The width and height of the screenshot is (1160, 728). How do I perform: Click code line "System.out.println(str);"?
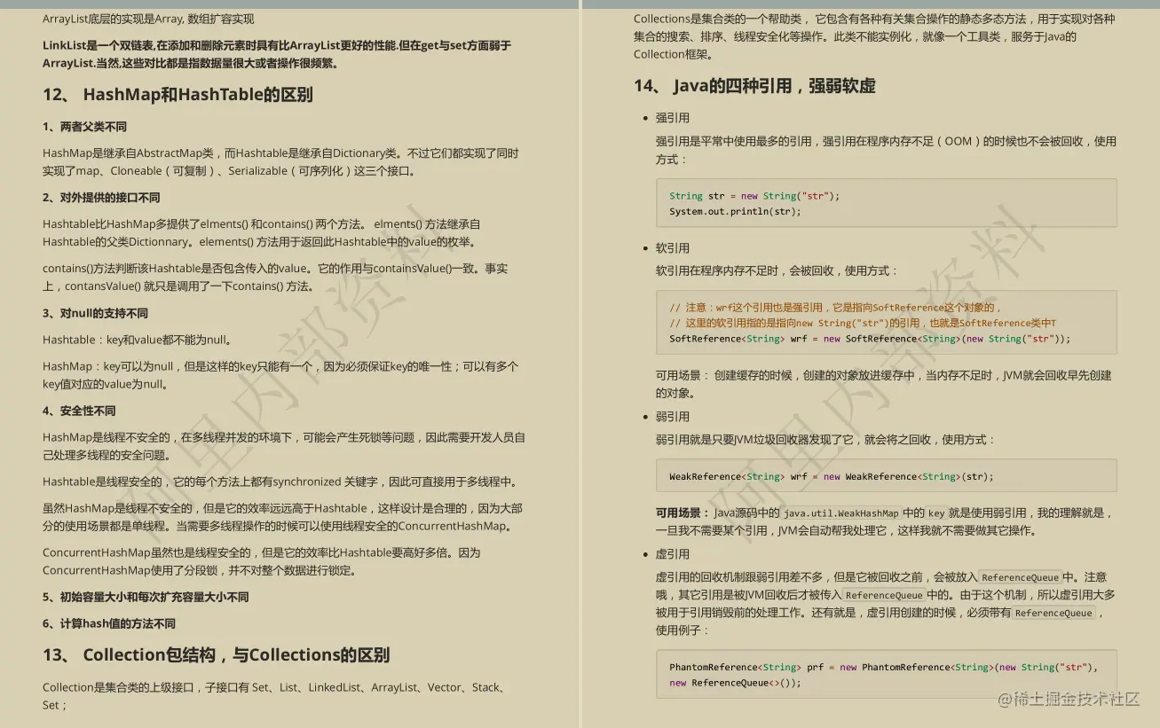735,212
